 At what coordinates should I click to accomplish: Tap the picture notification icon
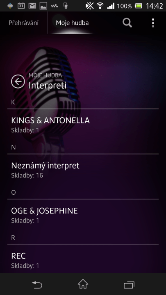(43, 6)
